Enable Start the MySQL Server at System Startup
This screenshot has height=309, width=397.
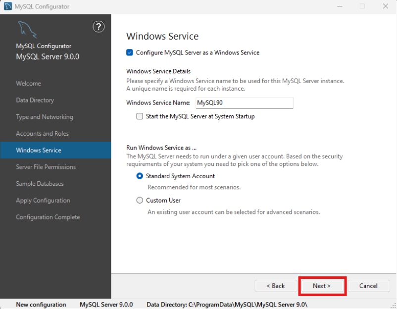coord(140,116)
